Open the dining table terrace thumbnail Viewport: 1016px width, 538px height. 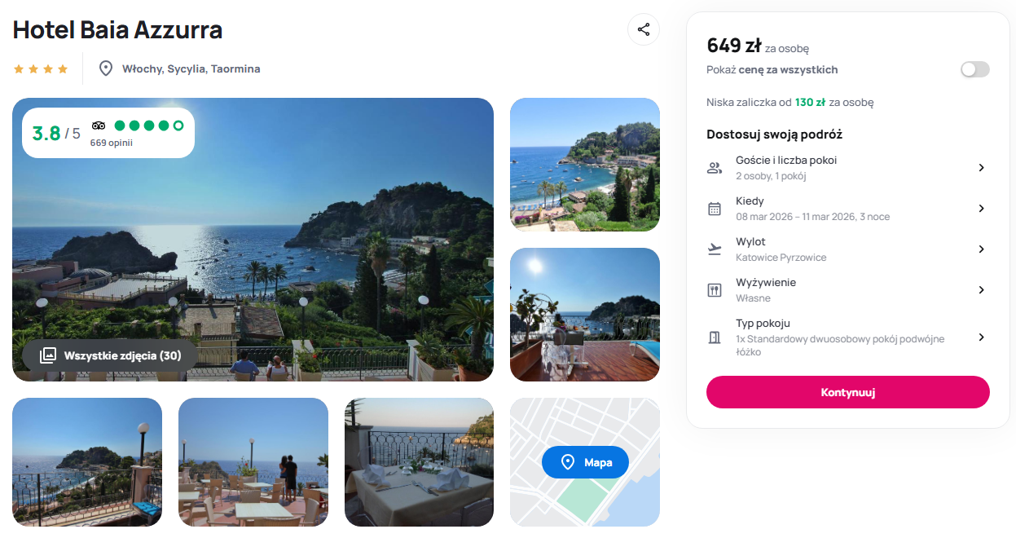tap(419, 462)
